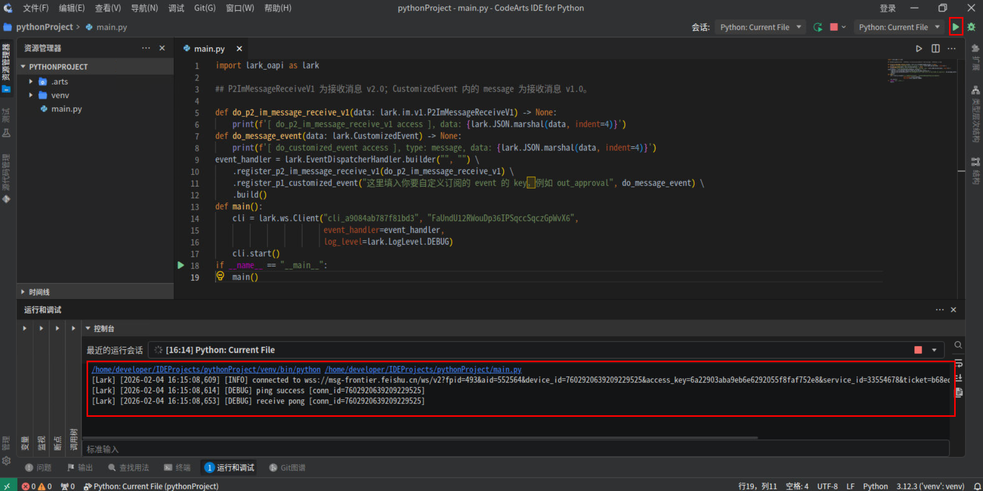
Task: Open the notifications bell in status bar
Action: [977, 486]
